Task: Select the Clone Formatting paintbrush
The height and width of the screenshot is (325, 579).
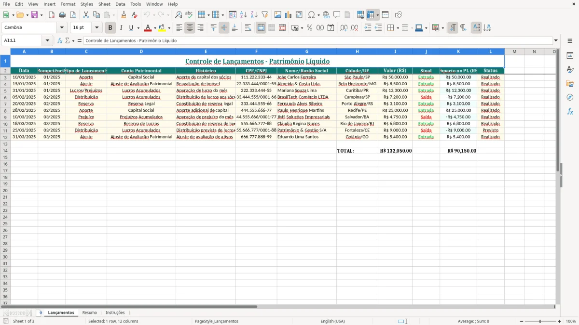Action: tap(124, 15)
